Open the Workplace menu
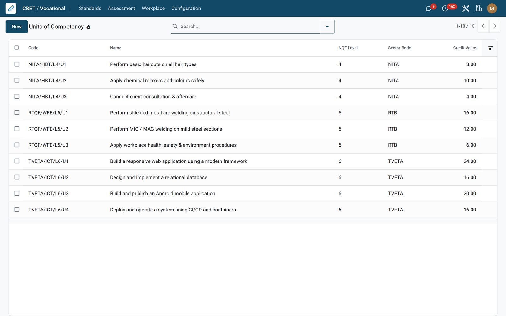 click(x=153, y=9)
